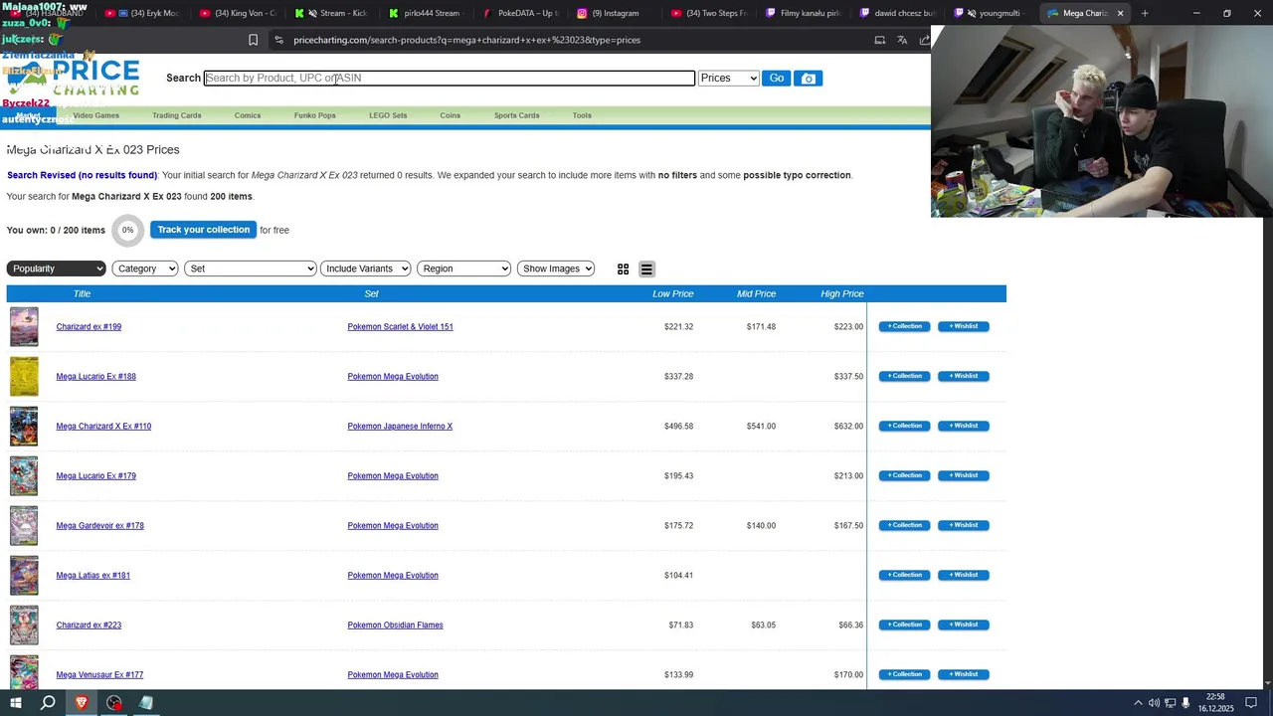Click the OBS icon in taskbar
The height and width of the screenshot is (716, 1273).
tap(114, 703)
